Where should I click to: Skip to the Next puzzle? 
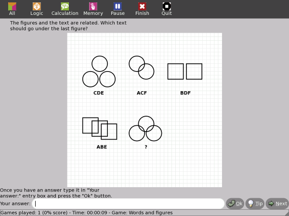277,204
